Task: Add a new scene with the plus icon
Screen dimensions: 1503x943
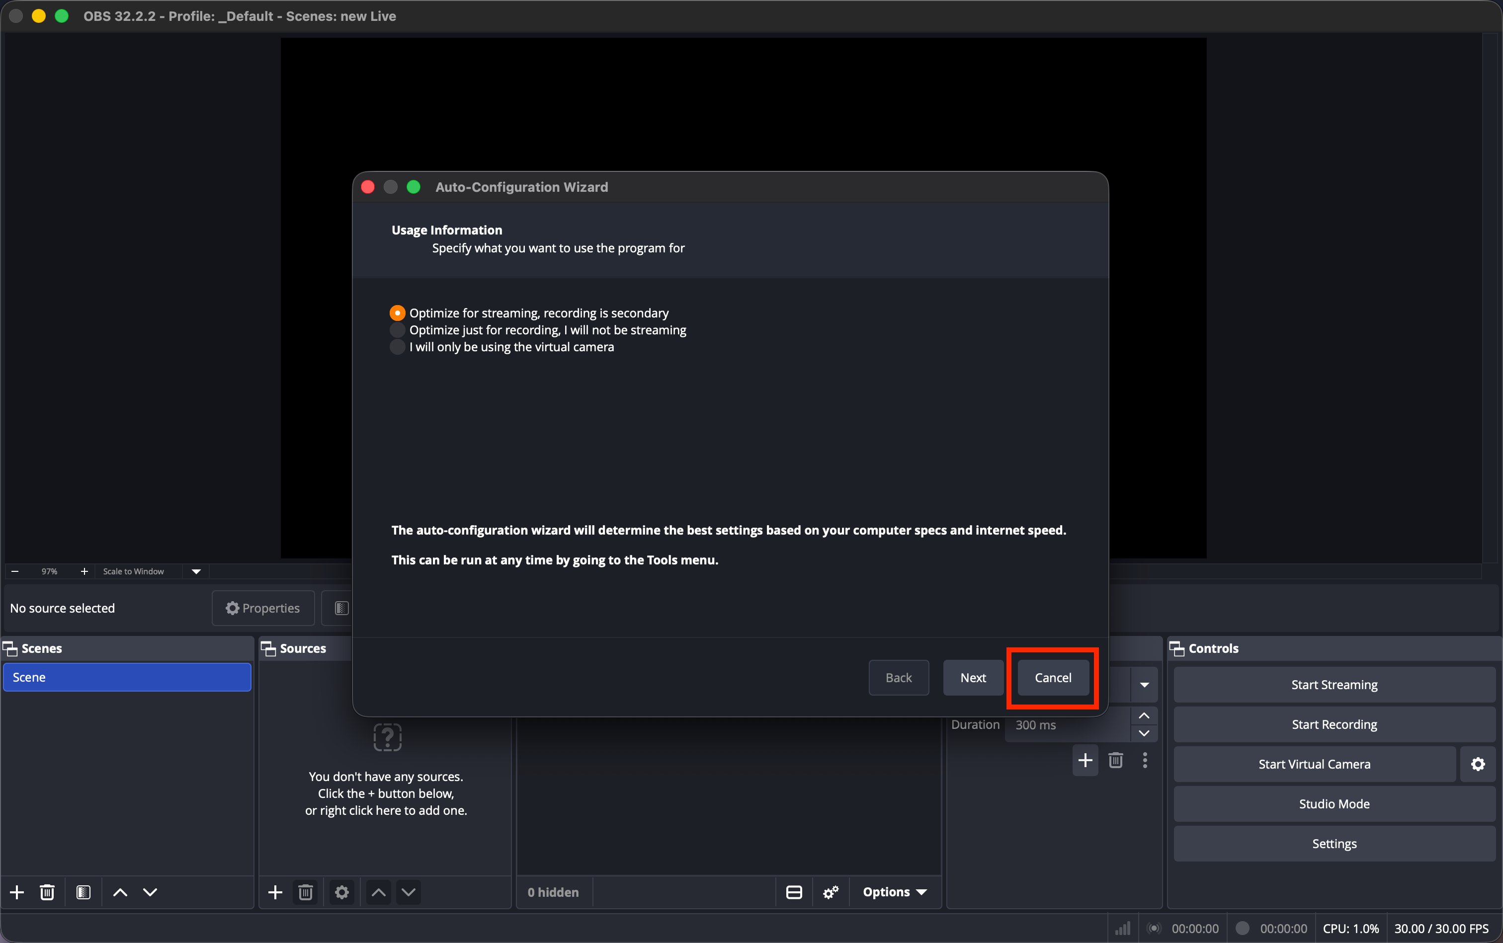Action: pyautogui.click(x=17, y=892)
